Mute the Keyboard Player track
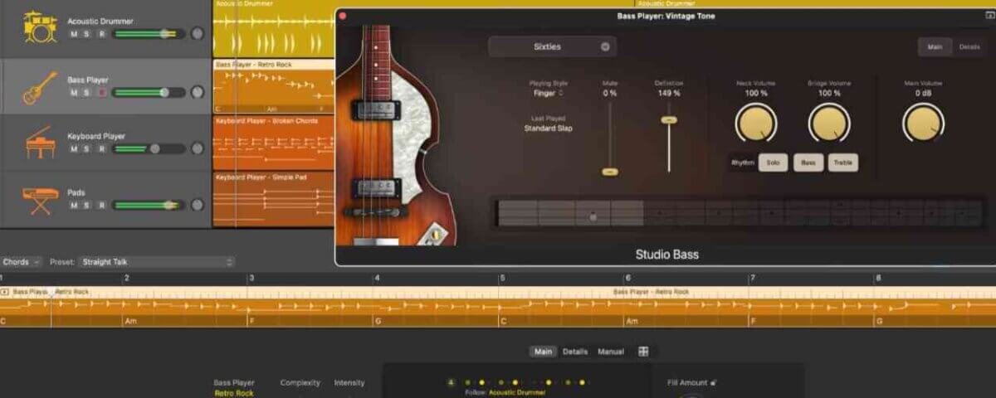Viewport: 996px width, 398px height. tap(74, 149)
